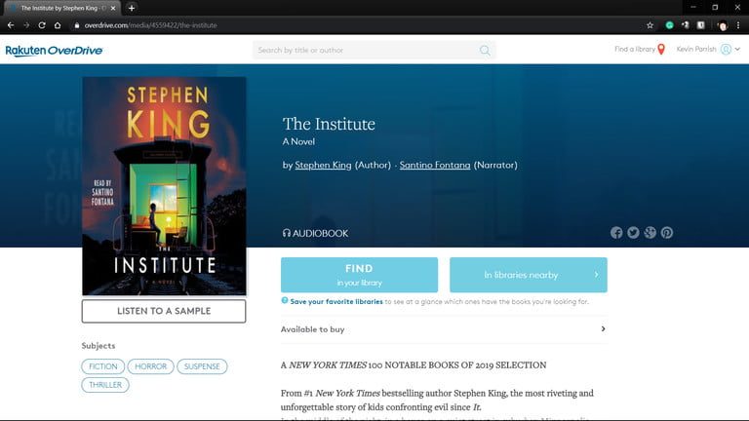View site info via padlock icon
This screenshot has height=421, width=749.
tap(76, 25)
